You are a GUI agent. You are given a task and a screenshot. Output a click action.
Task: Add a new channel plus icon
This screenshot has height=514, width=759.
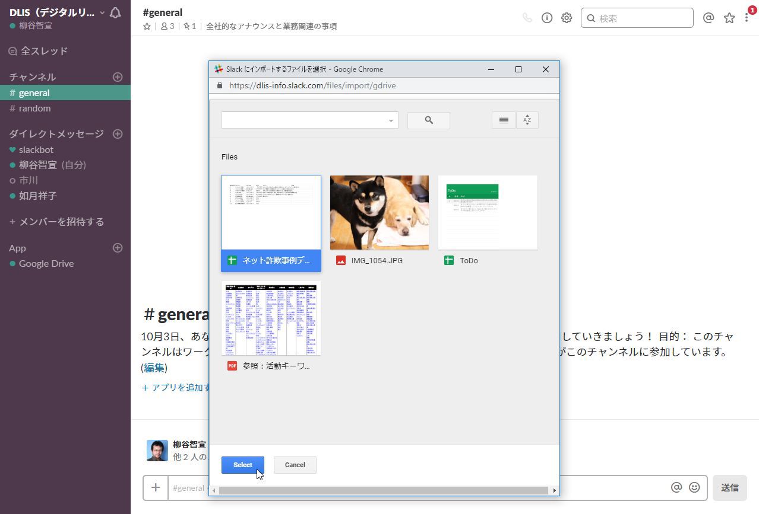[x=118, y=77]
